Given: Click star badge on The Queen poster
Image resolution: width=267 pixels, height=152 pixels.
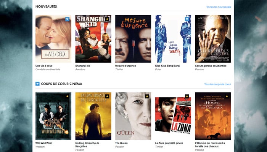Looking at the screenshot, I should [147, 97].
